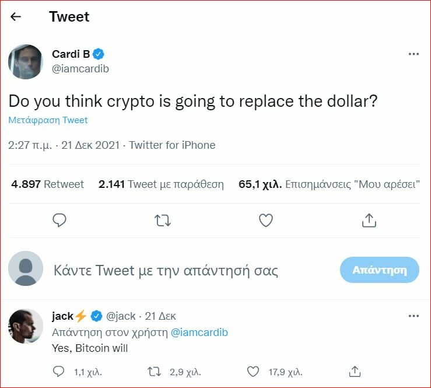Open the 2.141 quote tweets list
This screenshot has width=431, height=388.
point(161,184)
